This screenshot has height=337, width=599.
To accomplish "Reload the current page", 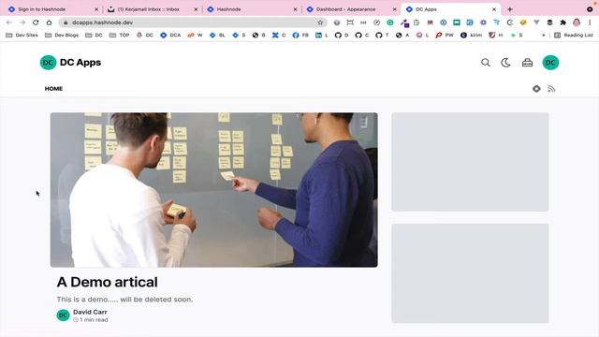I will coord(36,22).
